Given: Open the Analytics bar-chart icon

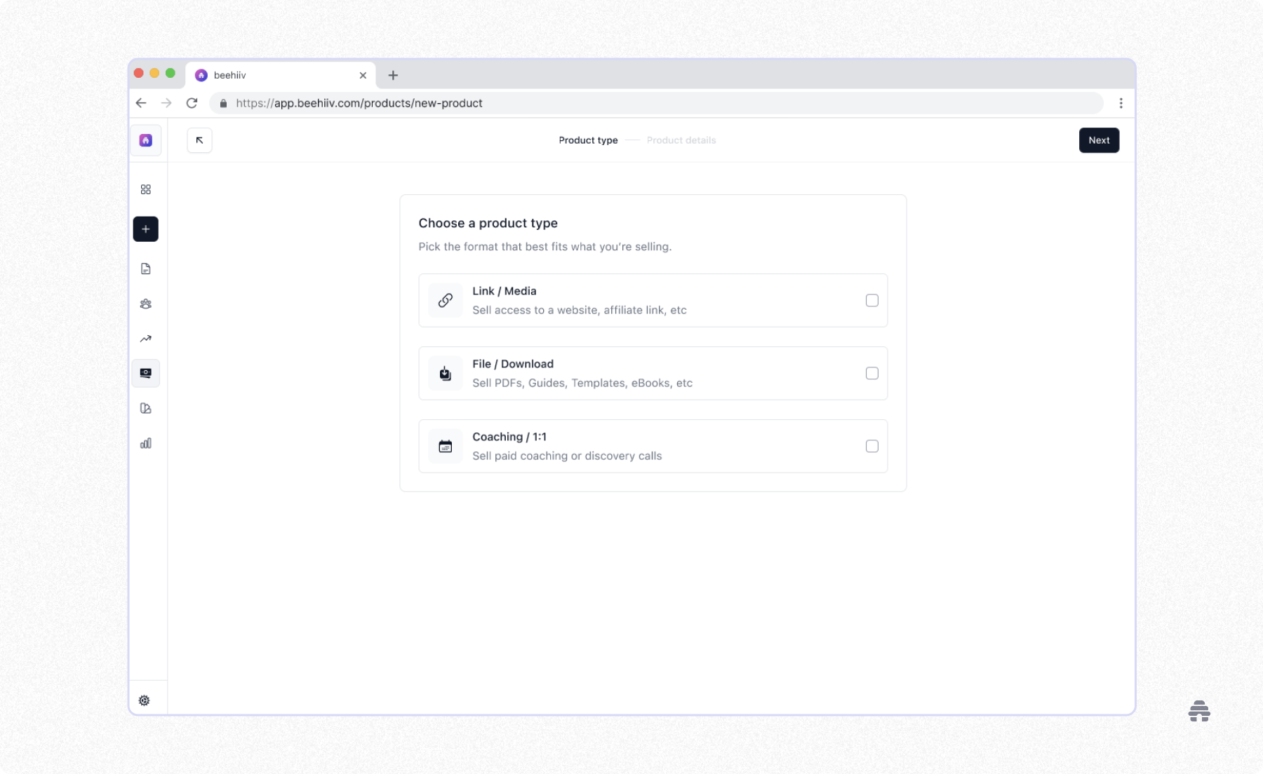Looking at the screenshot, I should [145, 443].
